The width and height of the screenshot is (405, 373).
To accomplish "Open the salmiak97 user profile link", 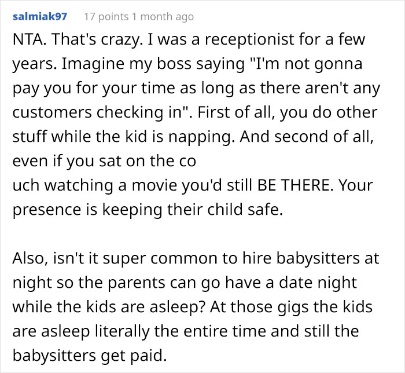I will [x=39, y=17].
